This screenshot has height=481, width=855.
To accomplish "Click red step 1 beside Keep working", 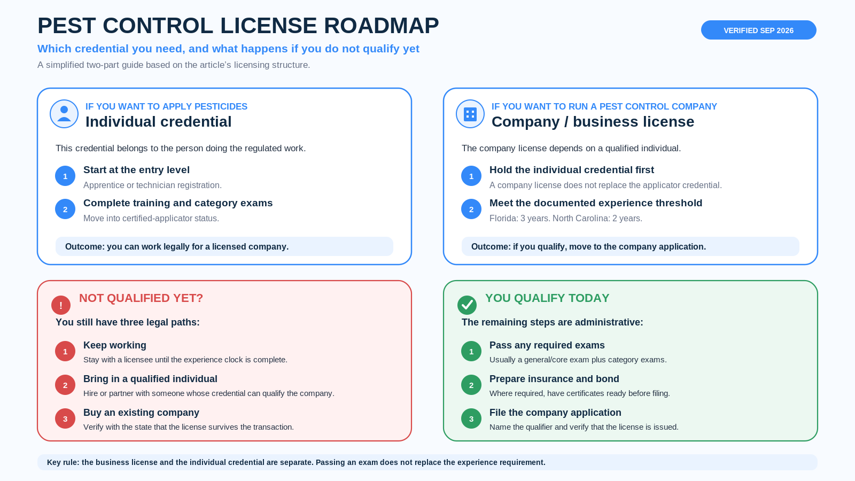I will 65,351.
